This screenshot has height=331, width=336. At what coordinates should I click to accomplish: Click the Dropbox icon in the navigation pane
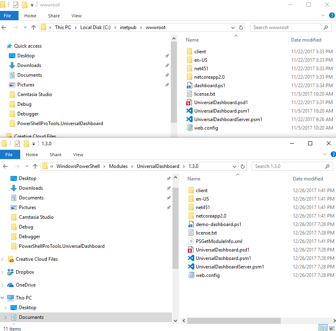(x=10, y=272)
